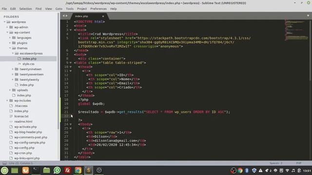Open .htaccess in the sidebar
The width and height of the screenshot is (312, 175).
point(21,106)
